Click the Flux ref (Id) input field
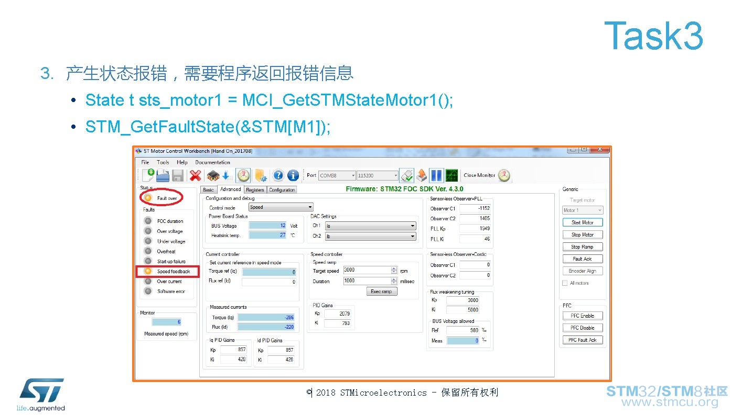This screenshot has width=731, height=415. (269, 282)
